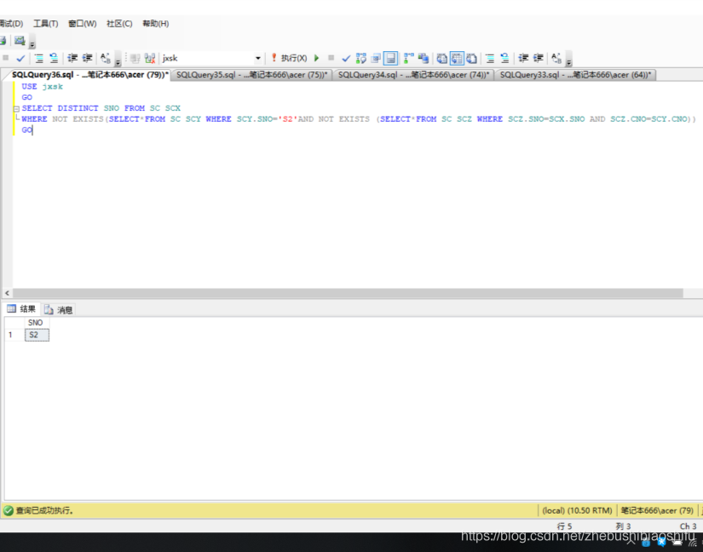Switch output to Results to Text
The height and width of the screenshot is (552, 703).
point(441,58)
